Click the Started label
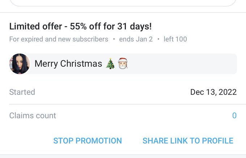246x158 pixels. (x=22, y=92)
